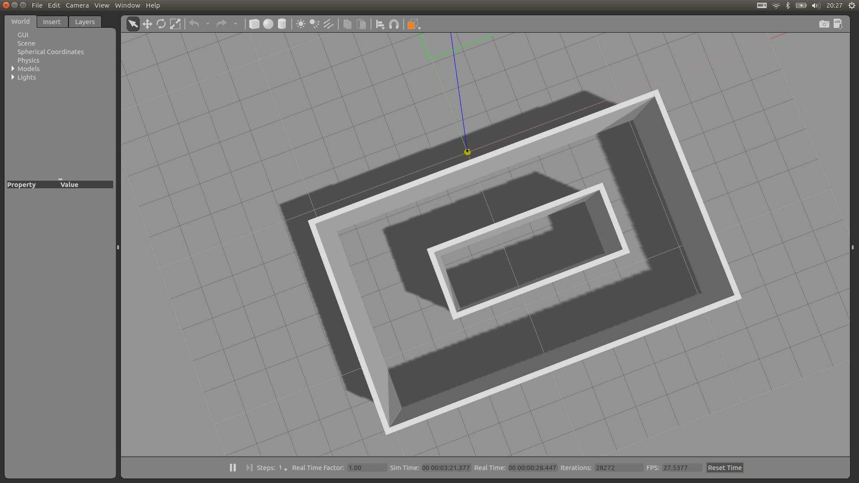Toggle the snap magnet tool
This screenshot has height=483, width=859.
pos(394,24)
